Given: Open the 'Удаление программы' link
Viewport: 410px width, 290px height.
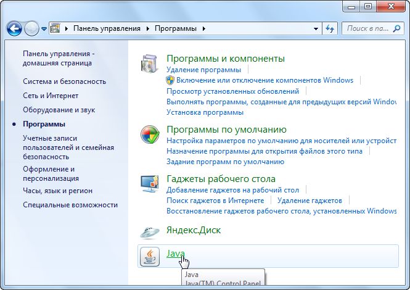Looking at the screenshot, I should (x=195, y=70).
